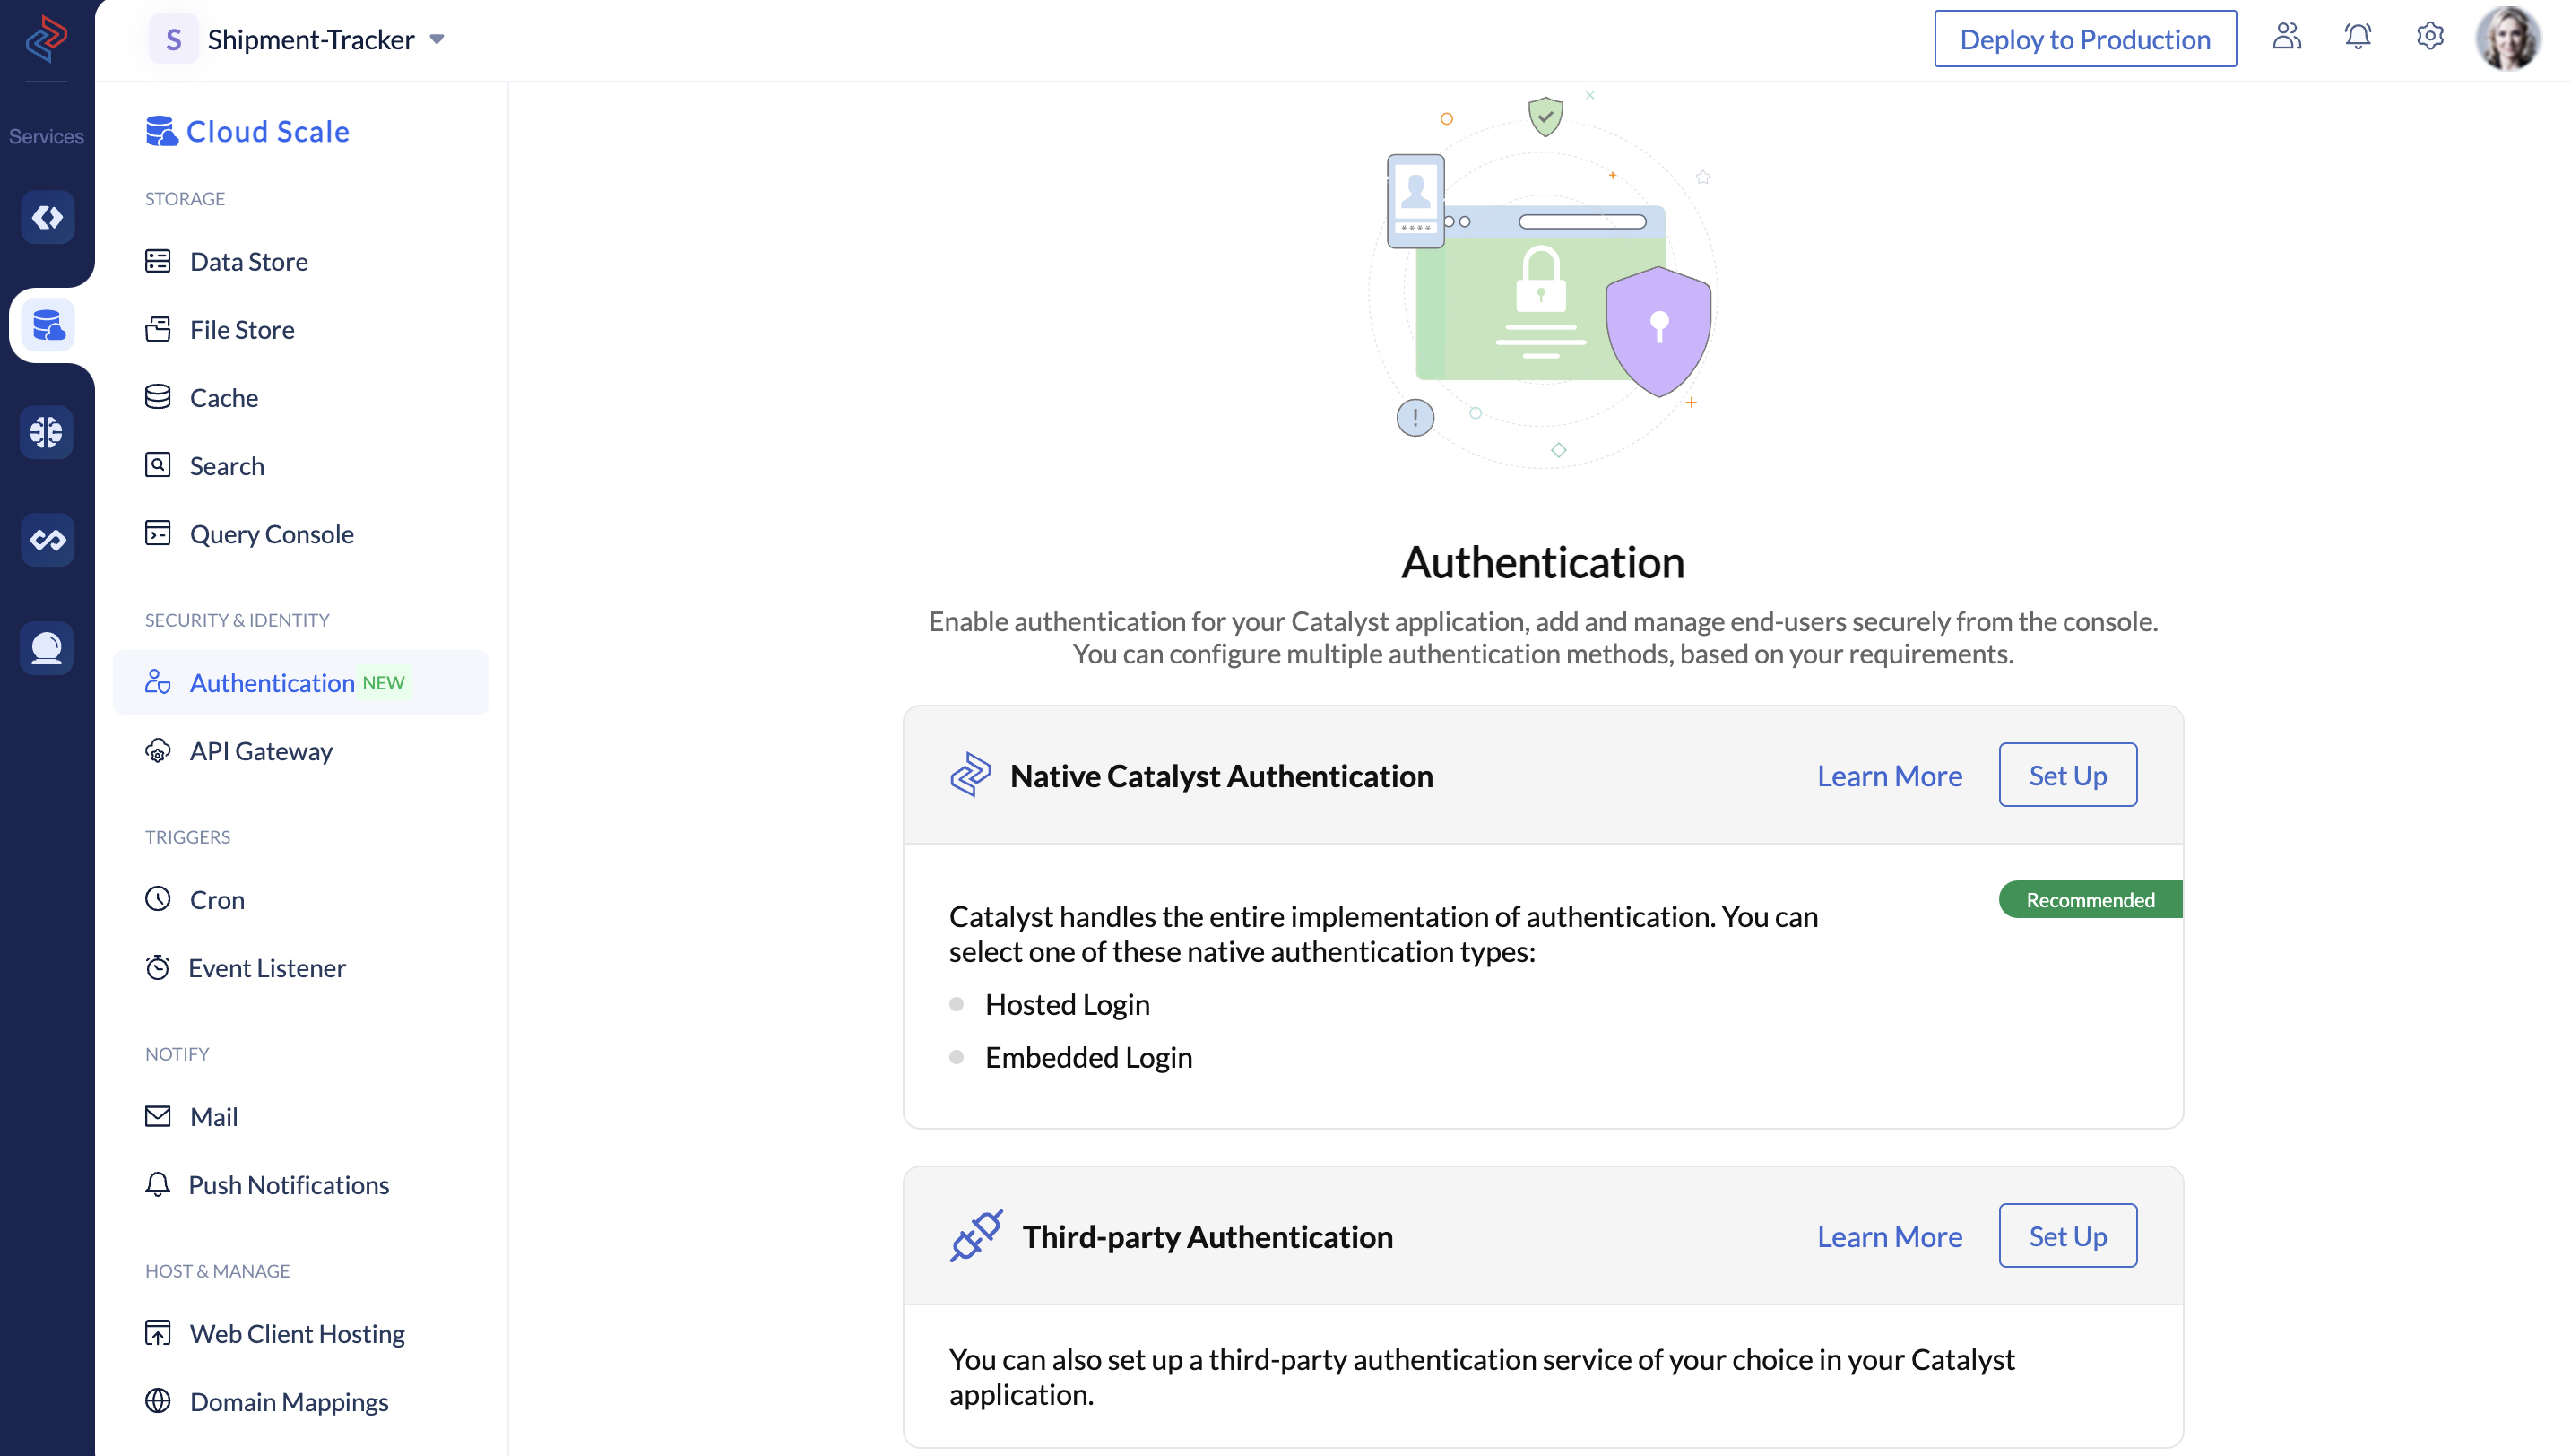Open the Authentication section in the sidebar

click(272, 682)
